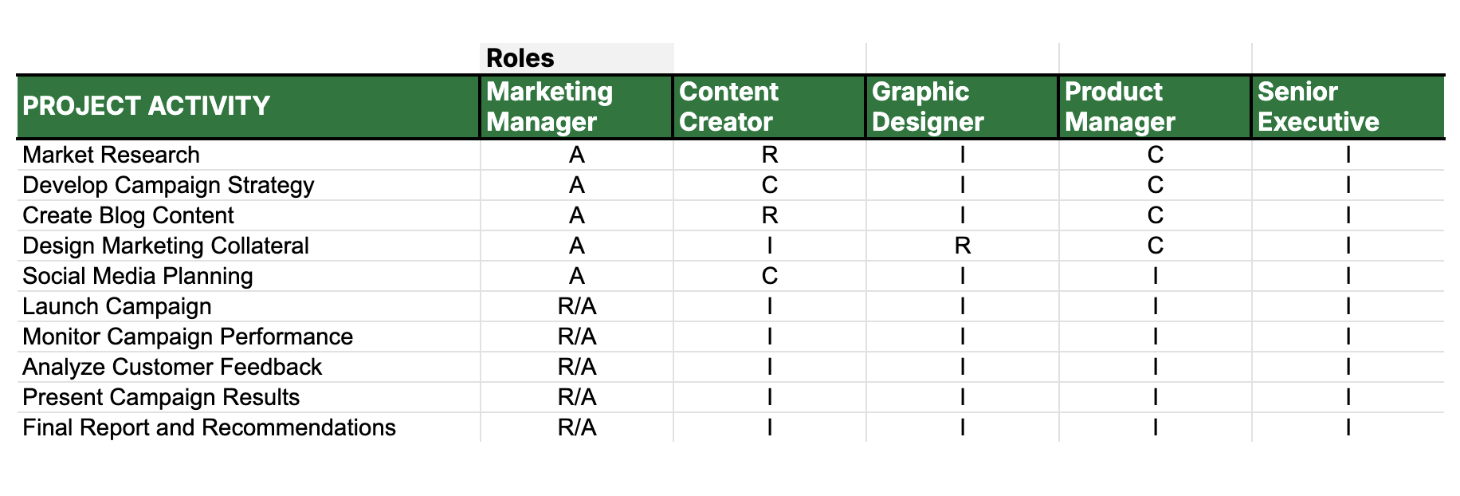Click the Market Research activity row
Viewport: 1460px width, 496px height.
click(x=112, y=155)
